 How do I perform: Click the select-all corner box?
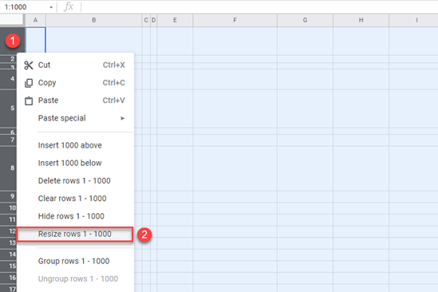tap(12, 20)
